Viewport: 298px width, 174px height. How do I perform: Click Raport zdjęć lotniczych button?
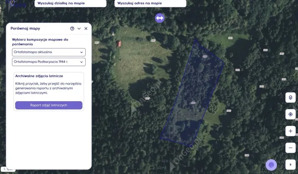point(49,105)
